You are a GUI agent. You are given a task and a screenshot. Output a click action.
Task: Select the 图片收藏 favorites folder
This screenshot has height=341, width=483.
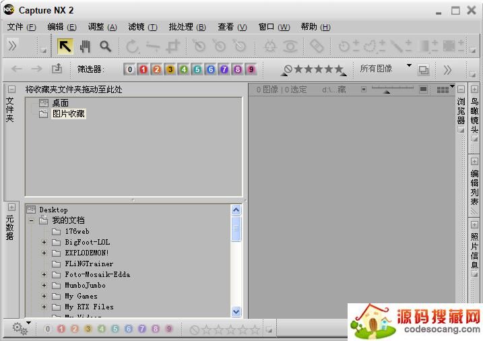(x=69, y=114)
